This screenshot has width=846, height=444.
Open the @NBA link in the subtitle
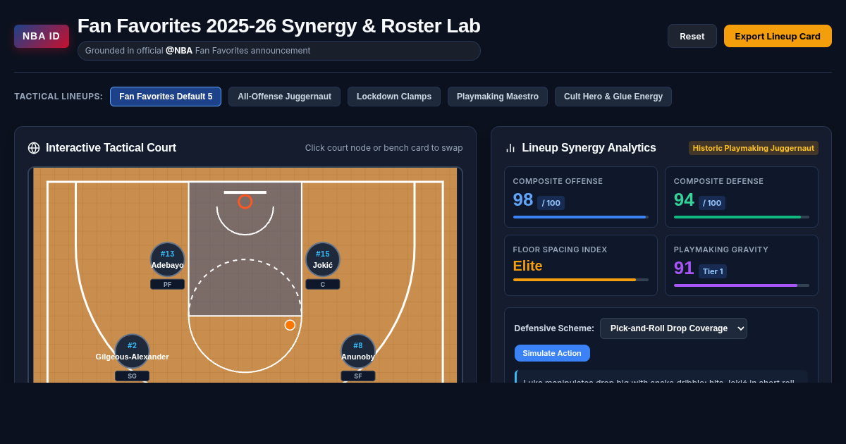click(x=179, y=51)
